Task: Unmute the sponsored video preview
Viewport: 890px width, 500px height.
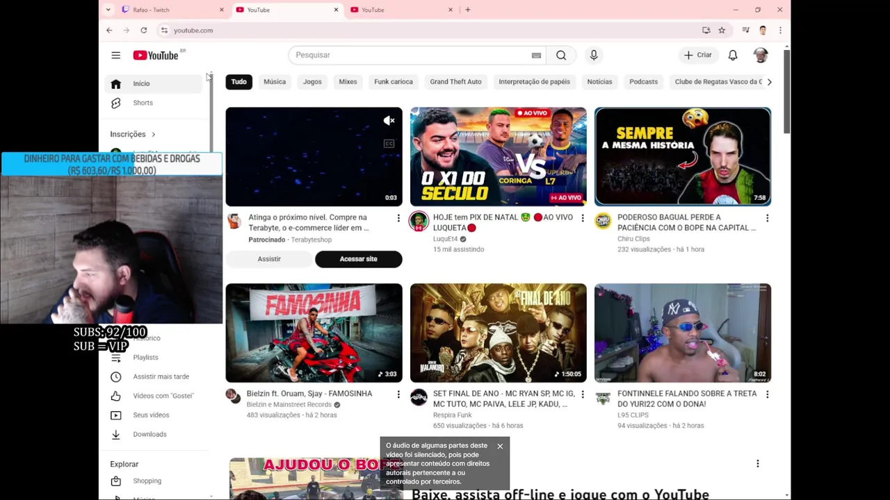Action: [x=389, y=121]
